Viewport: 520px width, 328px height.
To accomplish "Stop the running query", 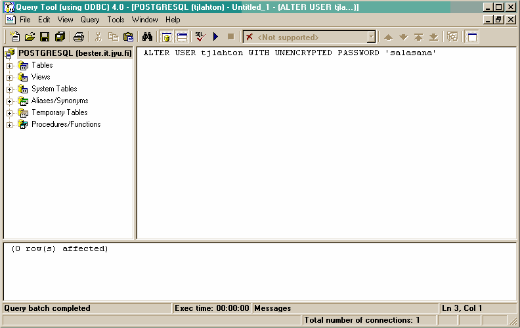I will [231, 37].
